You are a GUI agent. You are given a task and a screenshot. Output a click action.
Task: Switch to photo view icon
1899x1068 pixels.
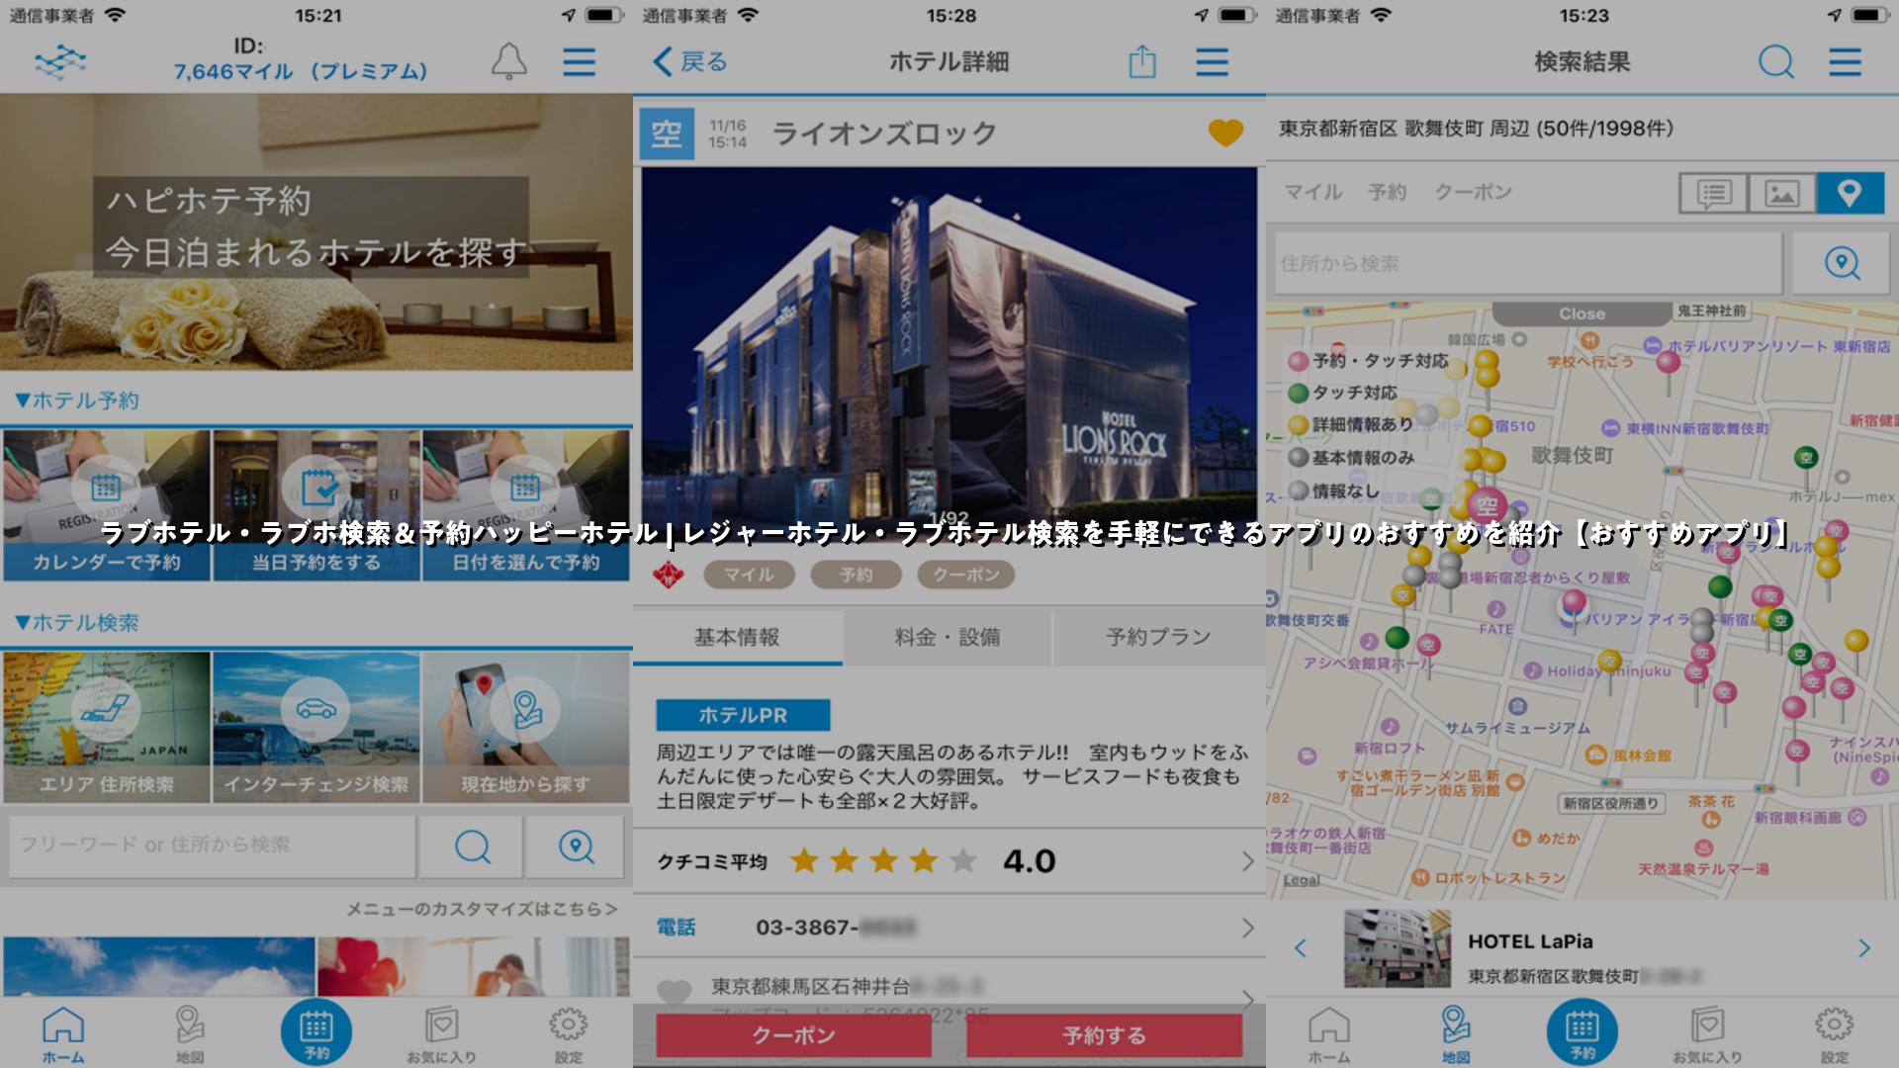[1782, 193]
